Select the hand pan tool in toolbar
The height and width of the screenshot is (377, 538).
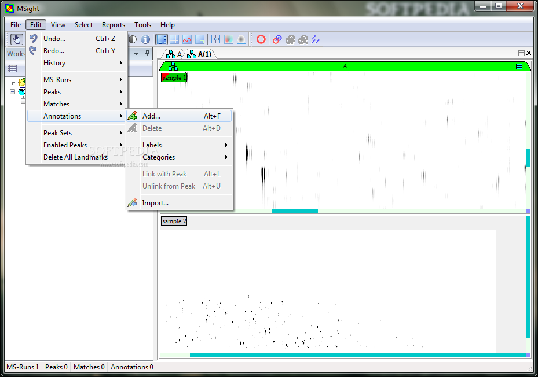click(16, 39)
